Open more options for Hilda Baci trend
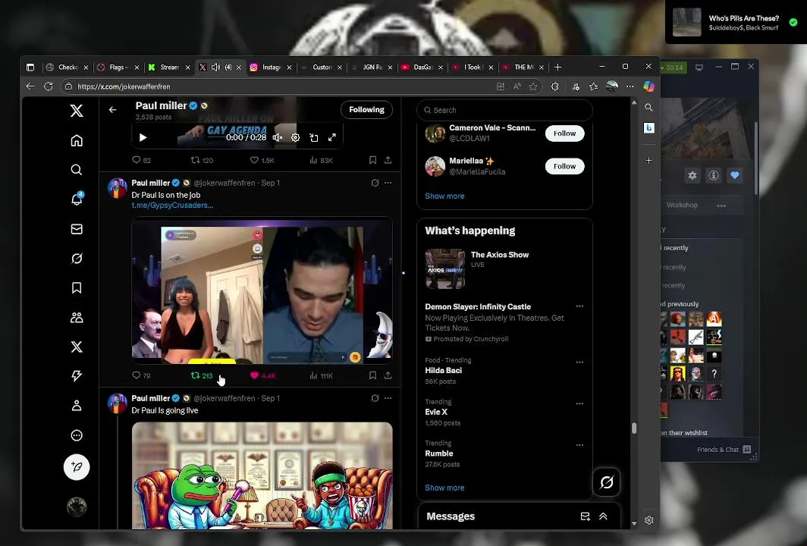Screen dimensions: 807x546 579,362
